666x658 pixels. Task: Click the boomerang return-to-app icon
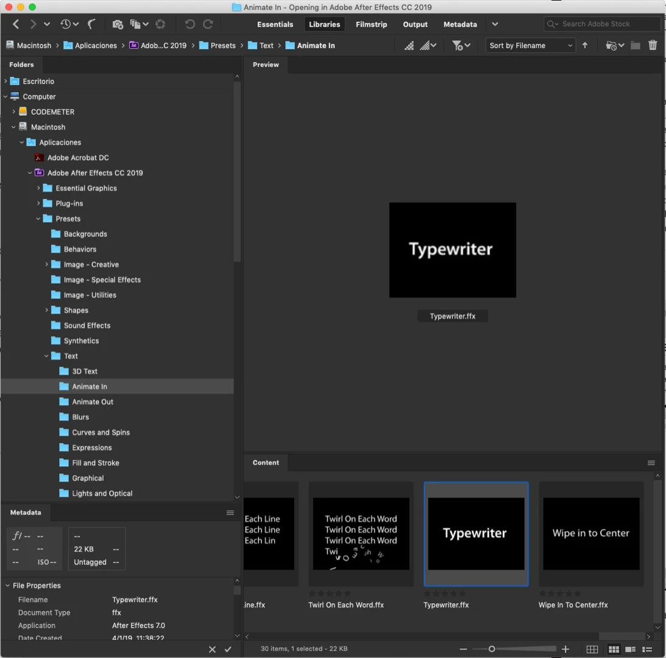coord(91,24)
